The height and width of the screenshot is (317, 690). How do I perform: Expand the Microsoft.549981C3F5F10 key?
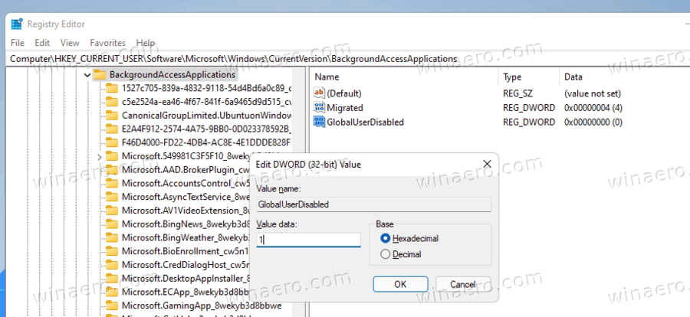pos(100,156)
